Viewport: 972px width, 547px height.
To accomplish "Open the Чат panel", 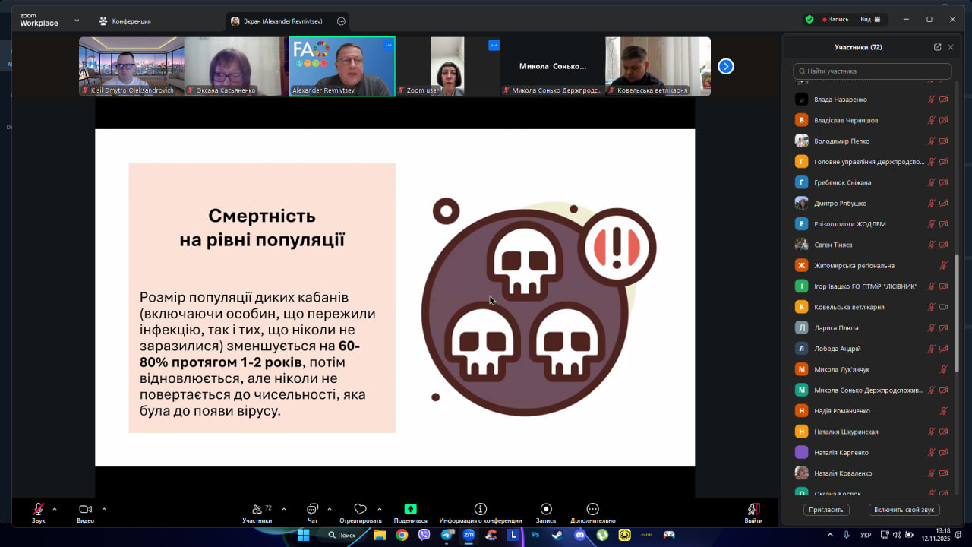I will tap(312, 510).
